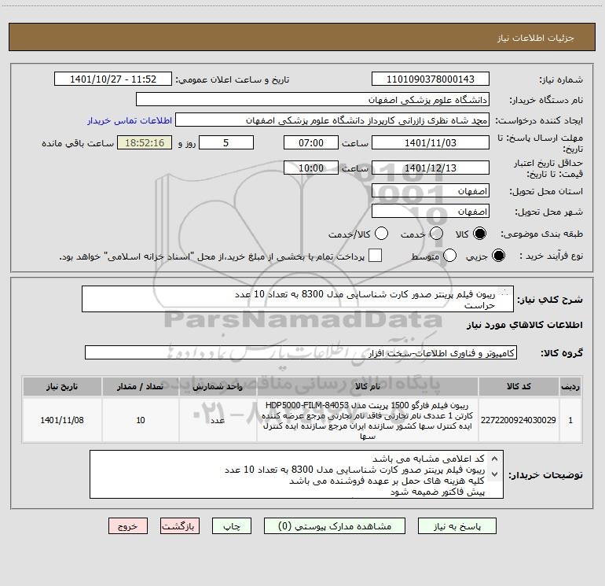Click the delivery city field اصفهان

431,212
